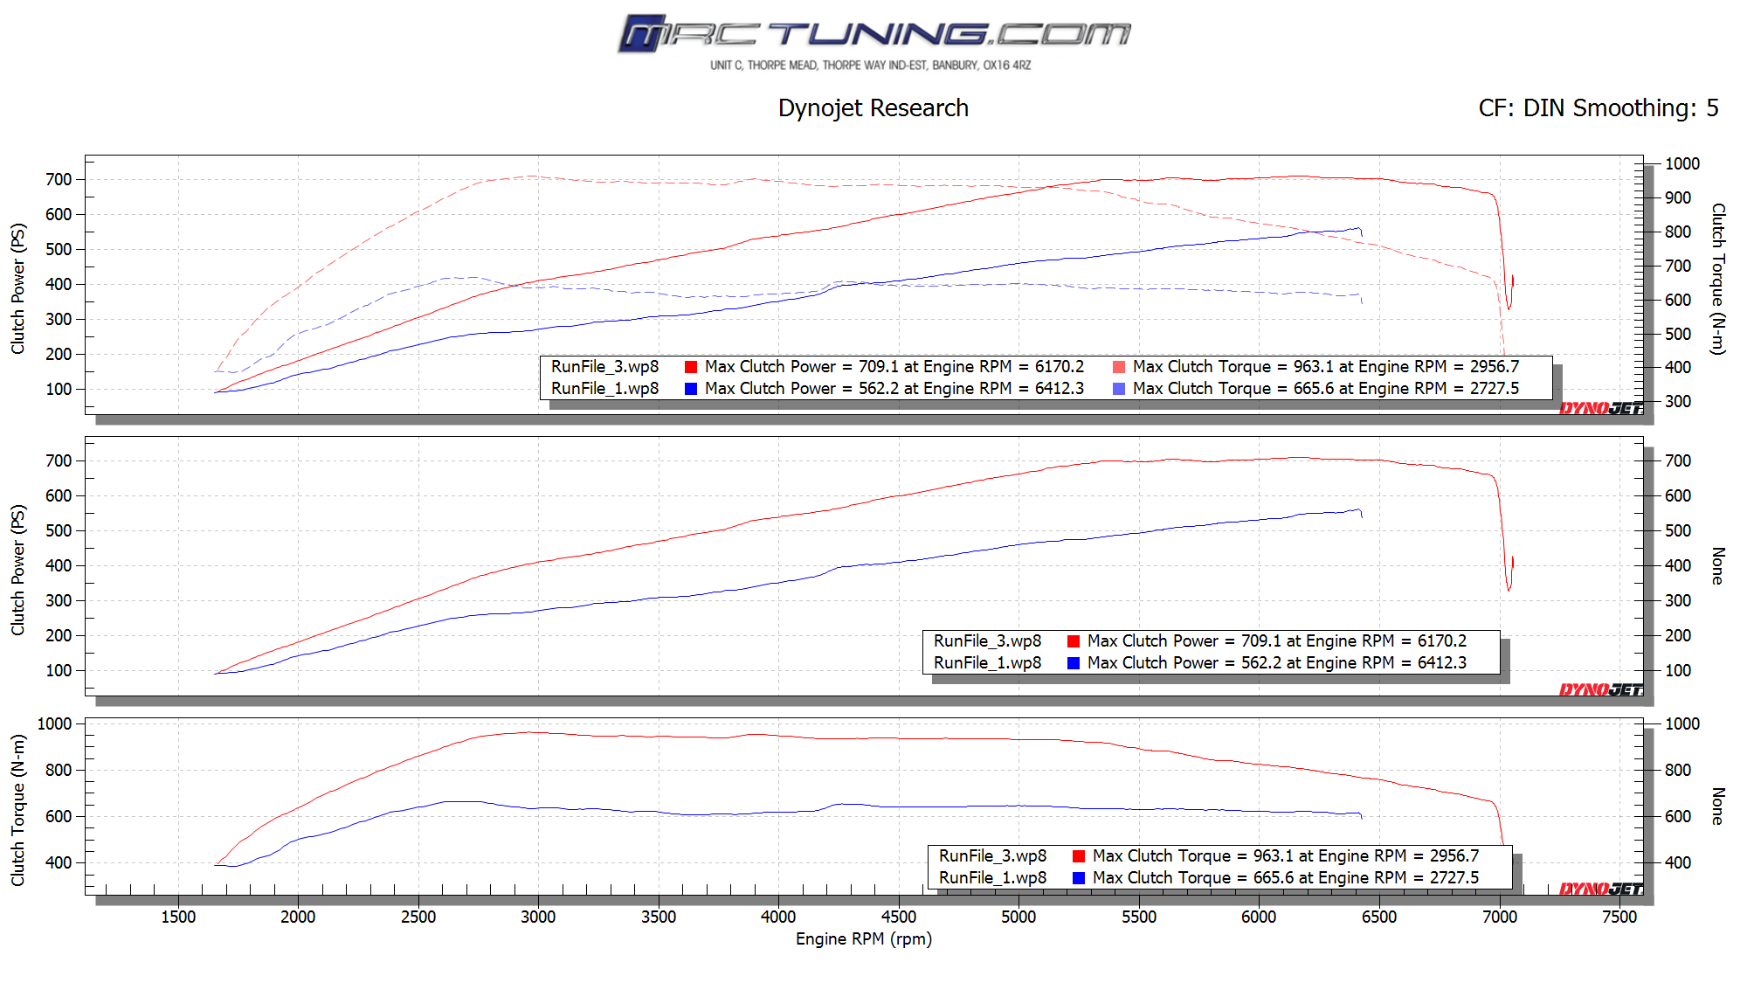Click light blue Max Clutch Torque 665.6 swatch, top legend

[1119, 389]
